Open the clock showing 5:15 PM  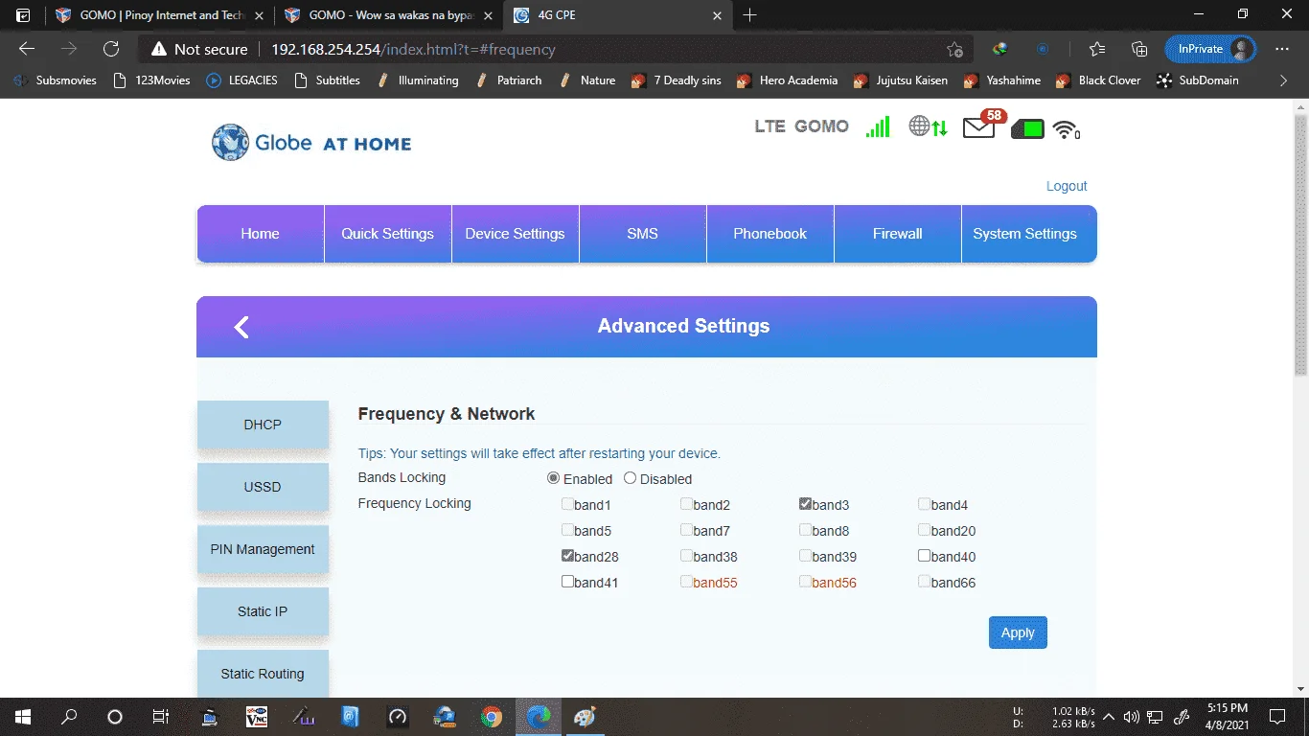tap(1226, 717)
